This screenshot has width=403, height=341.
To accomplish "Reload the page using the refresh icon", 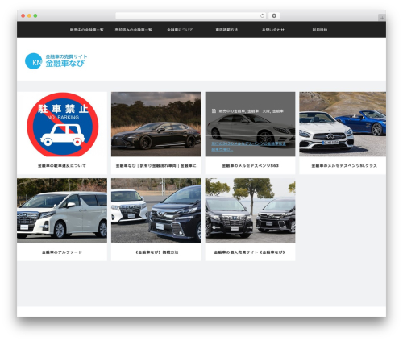I will coord(262,15).
